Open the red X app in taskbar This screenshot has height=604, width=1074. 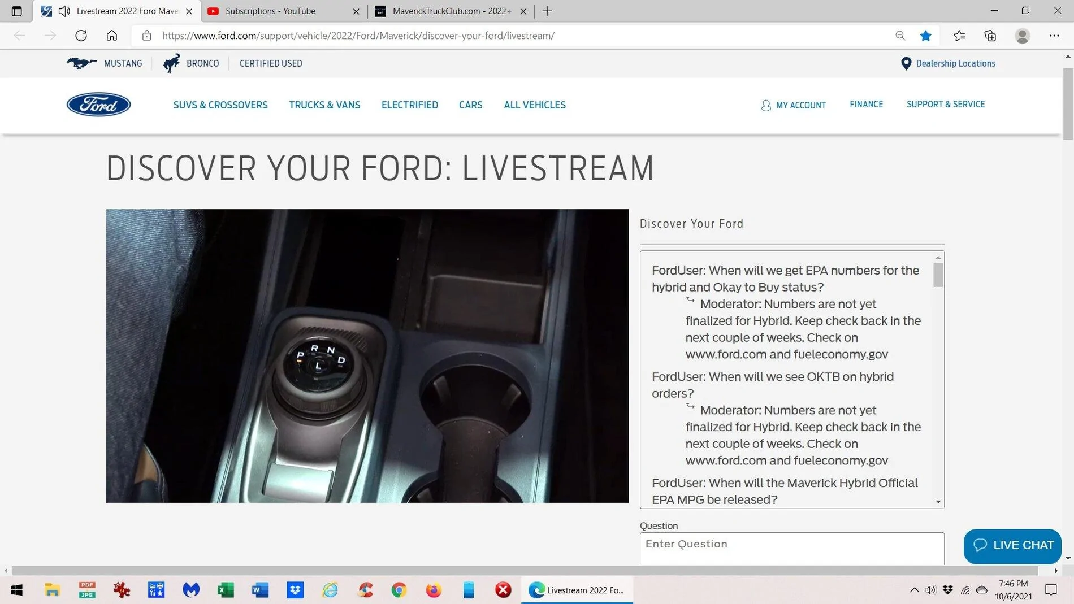[x=503, y=590]
